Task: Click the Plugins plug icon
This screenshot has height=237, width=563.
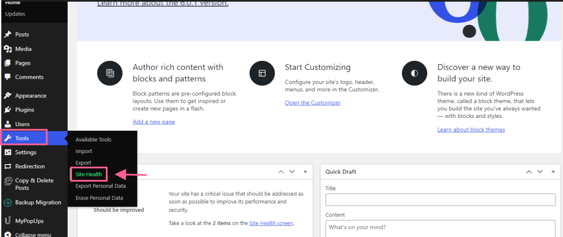Action: [x=8, y=110]
